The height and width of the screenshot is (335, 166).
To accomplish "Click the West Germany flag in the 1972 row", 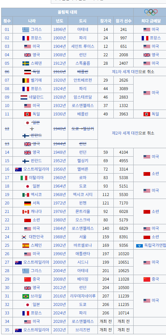I will point(28,203).
